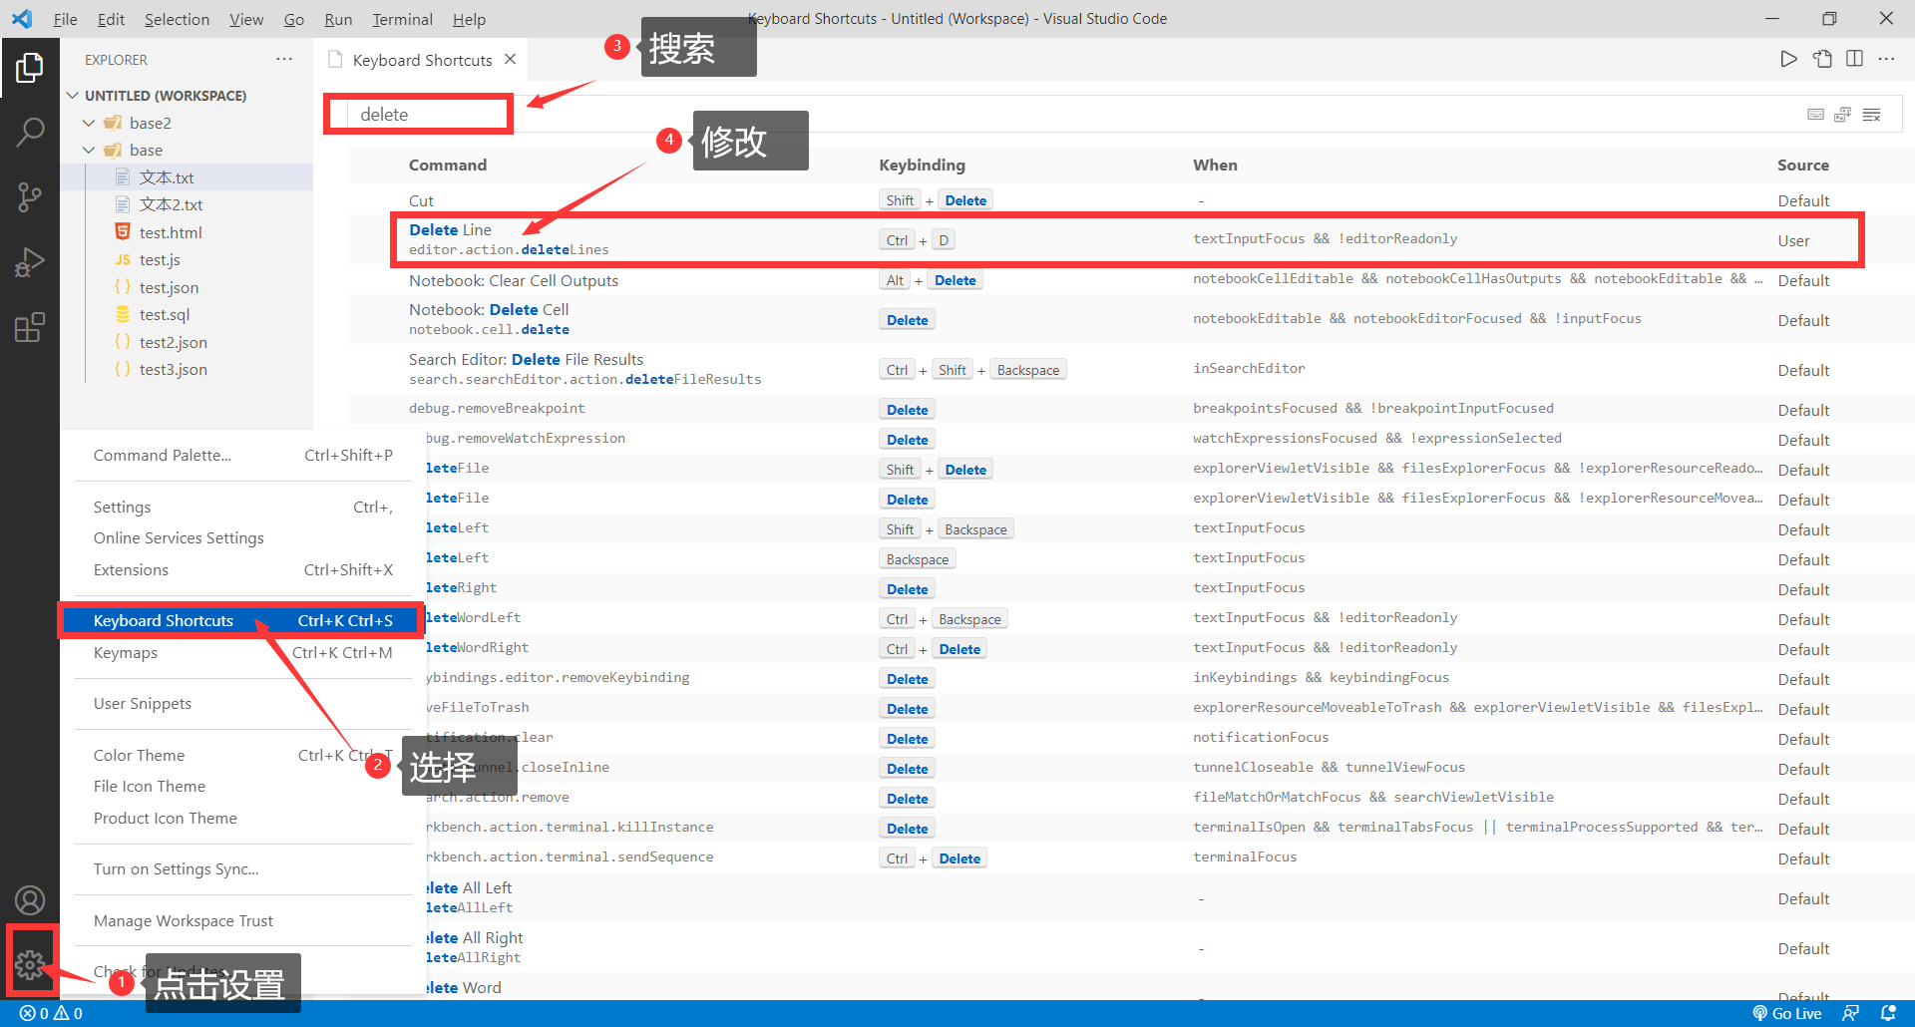
Task: Select the Keyboard Shortcuts editor tab
Action: coord(421,60)
